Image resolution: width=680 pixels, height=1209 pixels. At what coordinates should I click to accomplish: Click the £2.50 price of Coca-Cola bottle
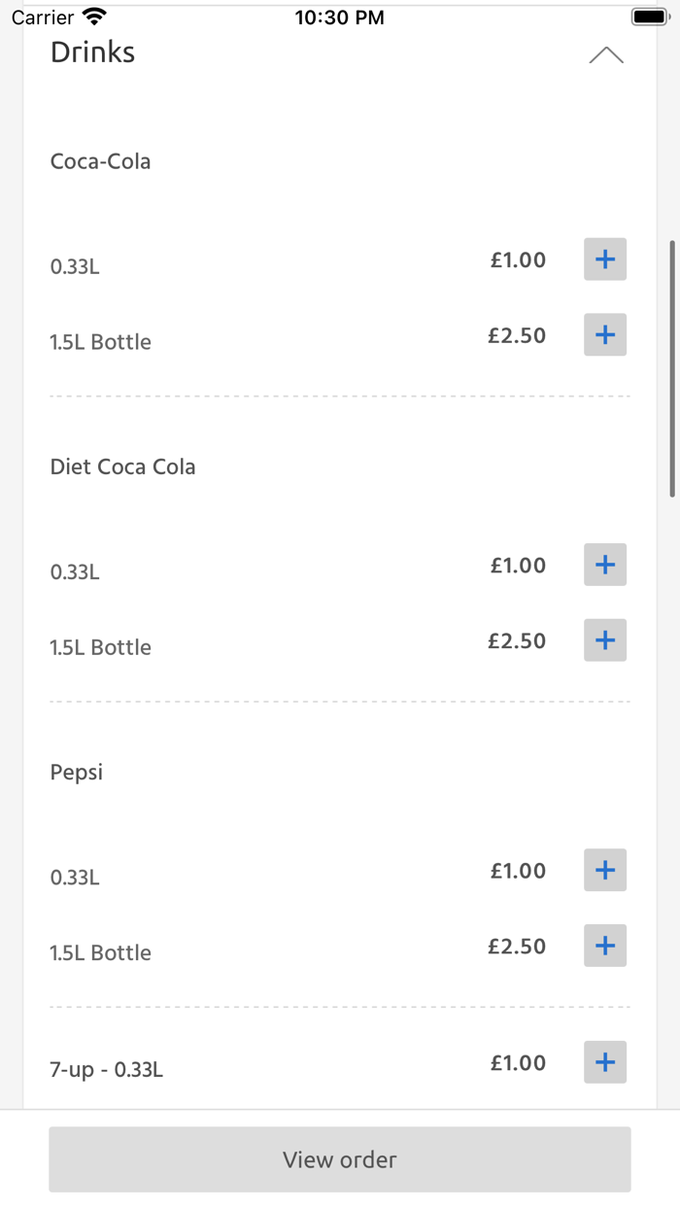click(518, 334)
